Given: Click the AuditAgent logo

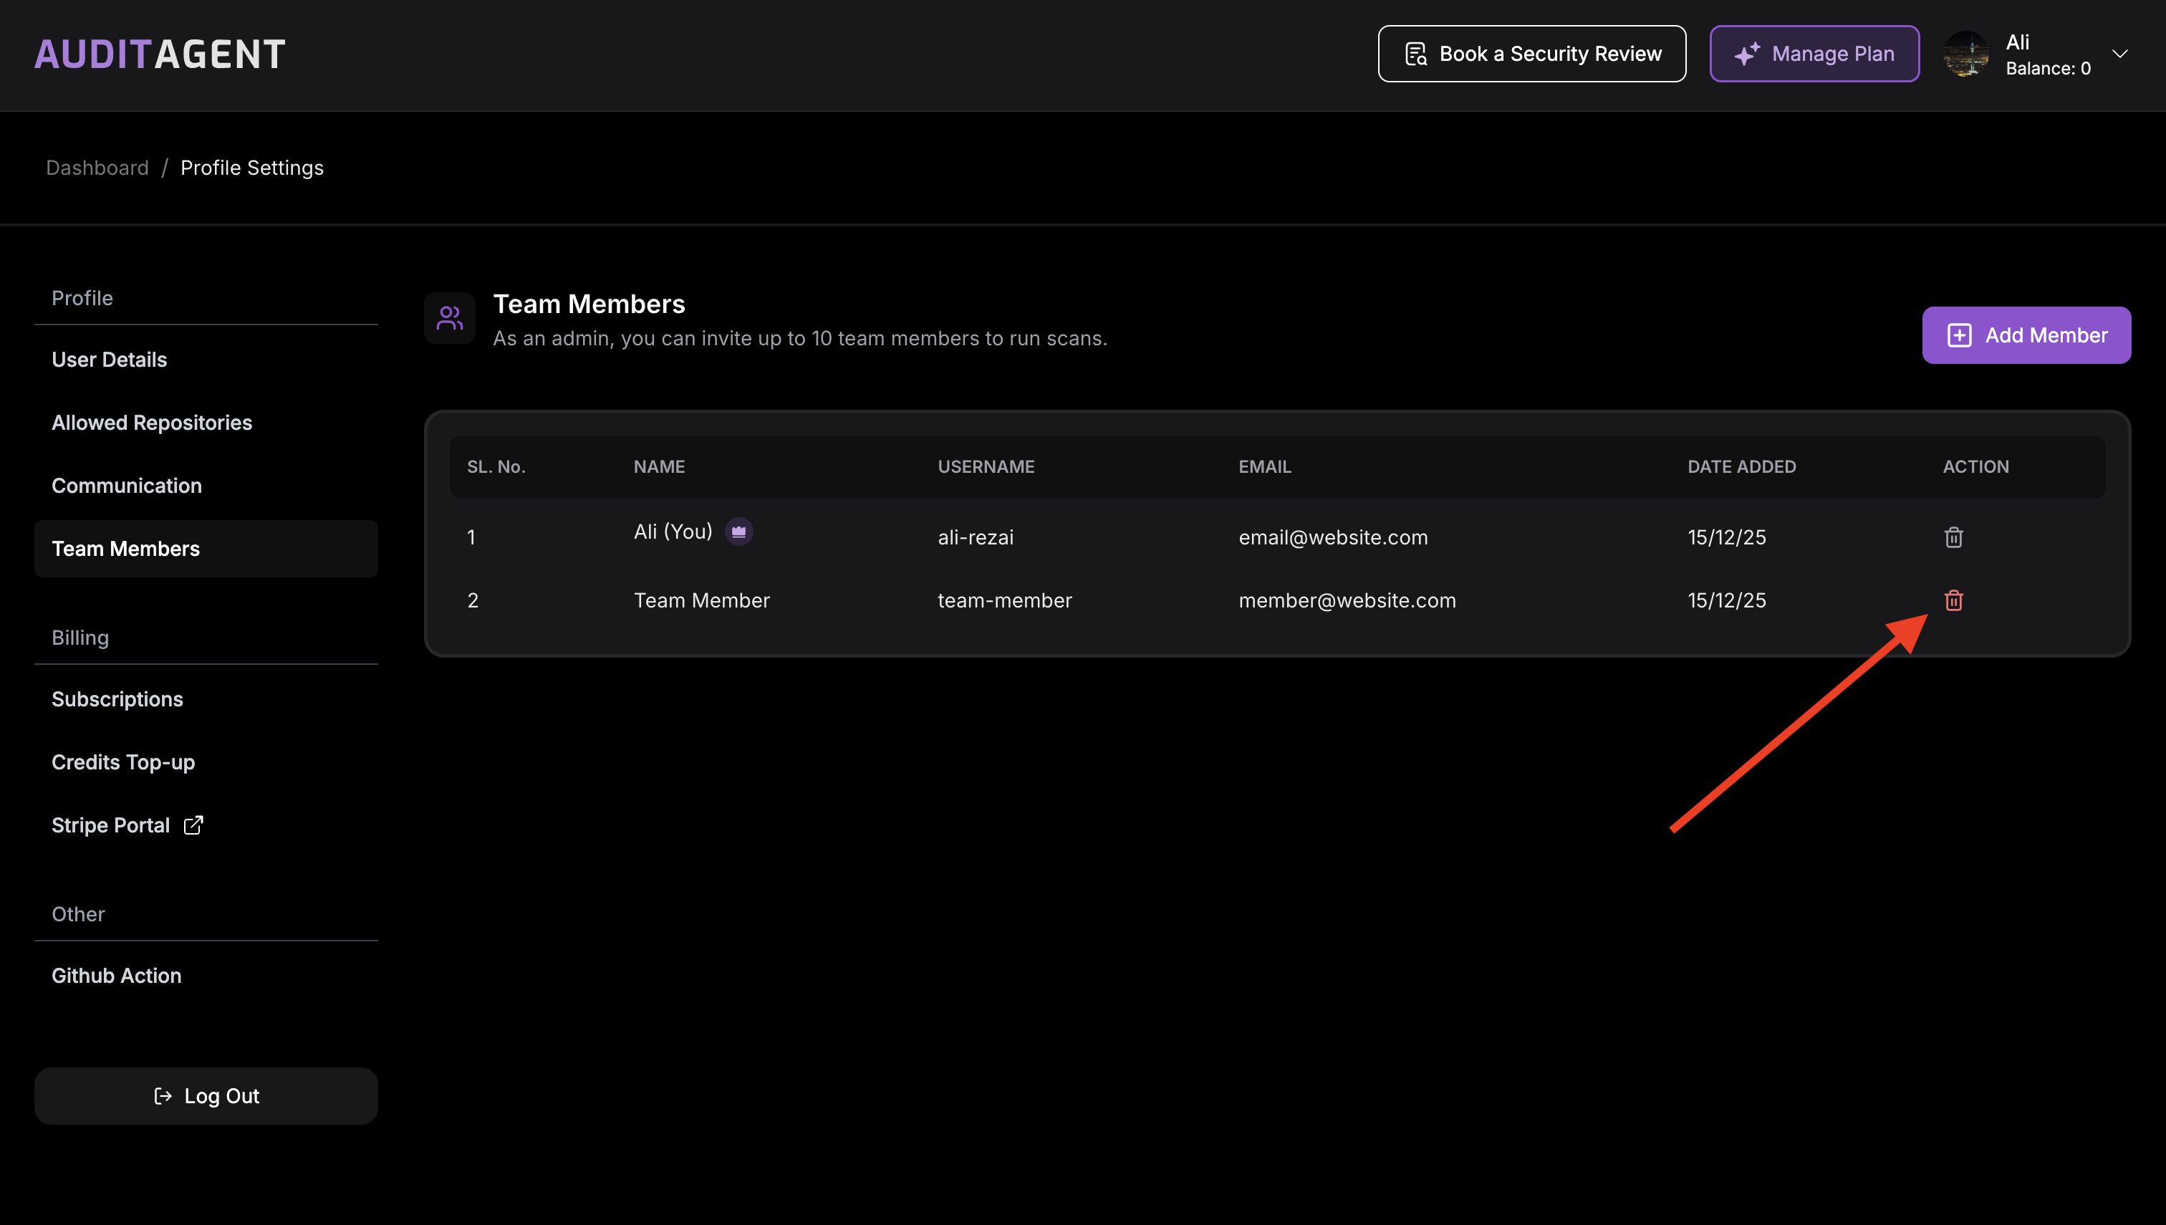Looking at the screenshot, I should (x=159, y=53).
